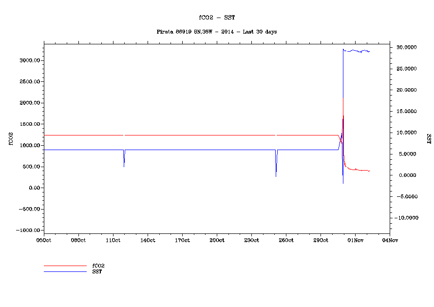The height and width of the screenshot is (307, 434).
Task: Click the fCO2 legend label
Action: pos(98,266)
